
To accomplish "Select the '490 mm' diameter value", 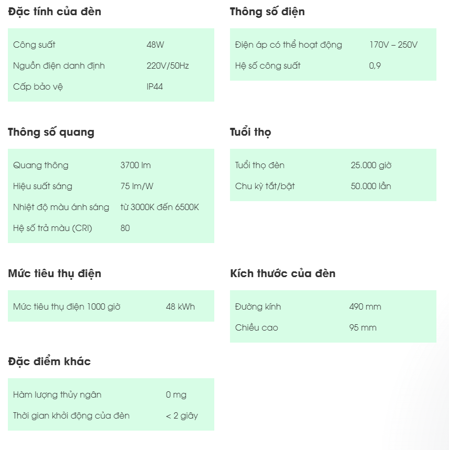I will click(x=365, y=306).
